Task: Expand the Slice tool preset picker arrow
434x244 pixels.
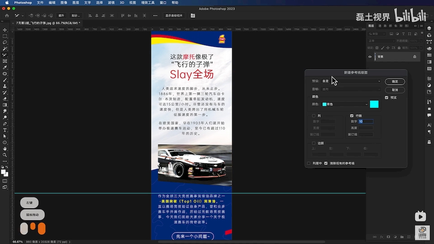Action: click(x=23, y=16)
